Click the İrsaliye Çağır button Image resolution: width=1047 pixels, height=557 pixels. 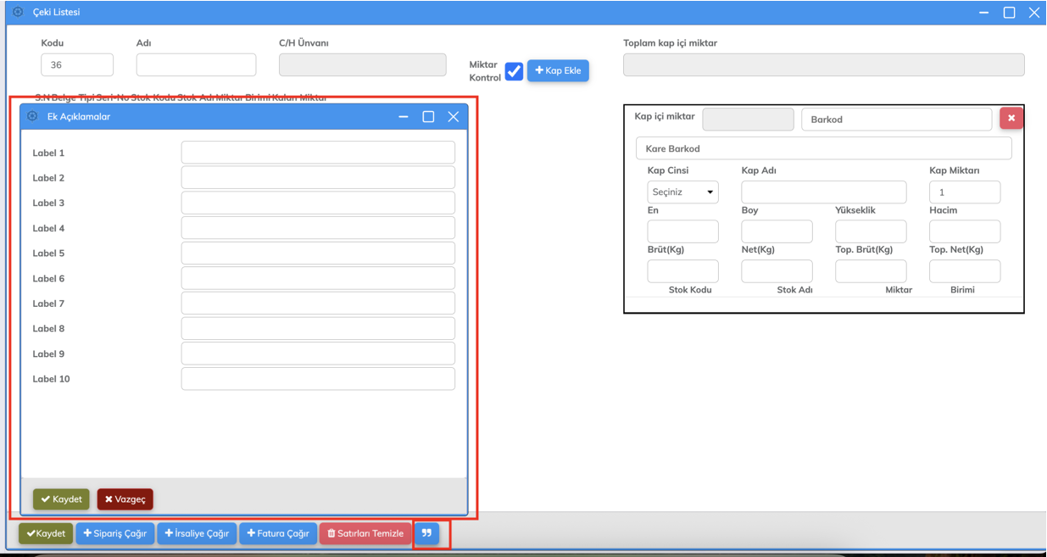coord(197,533)
